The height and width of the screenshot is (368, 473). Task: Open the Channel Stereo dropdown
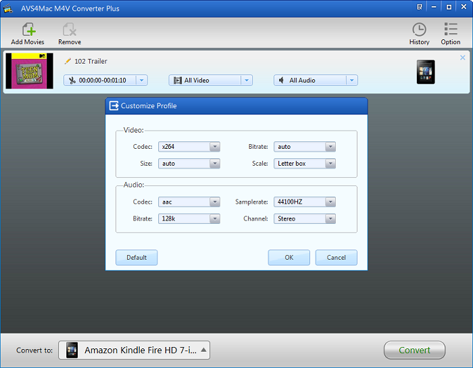305,219
